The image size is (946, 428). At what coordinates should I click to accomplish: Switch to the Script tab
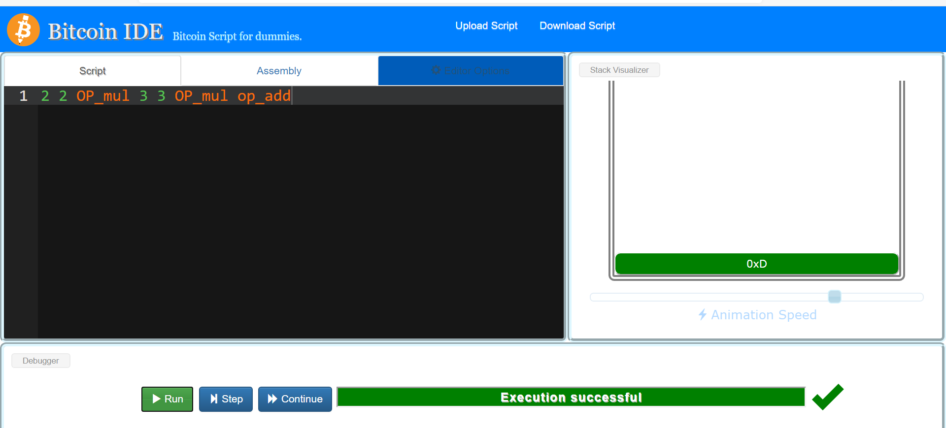point(93,71)
